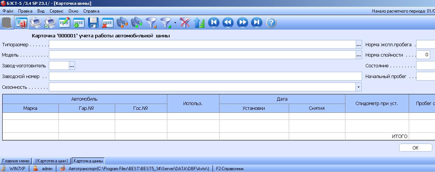Click the floppy disk save icon
435x172 pixels.
pos(93,23)
